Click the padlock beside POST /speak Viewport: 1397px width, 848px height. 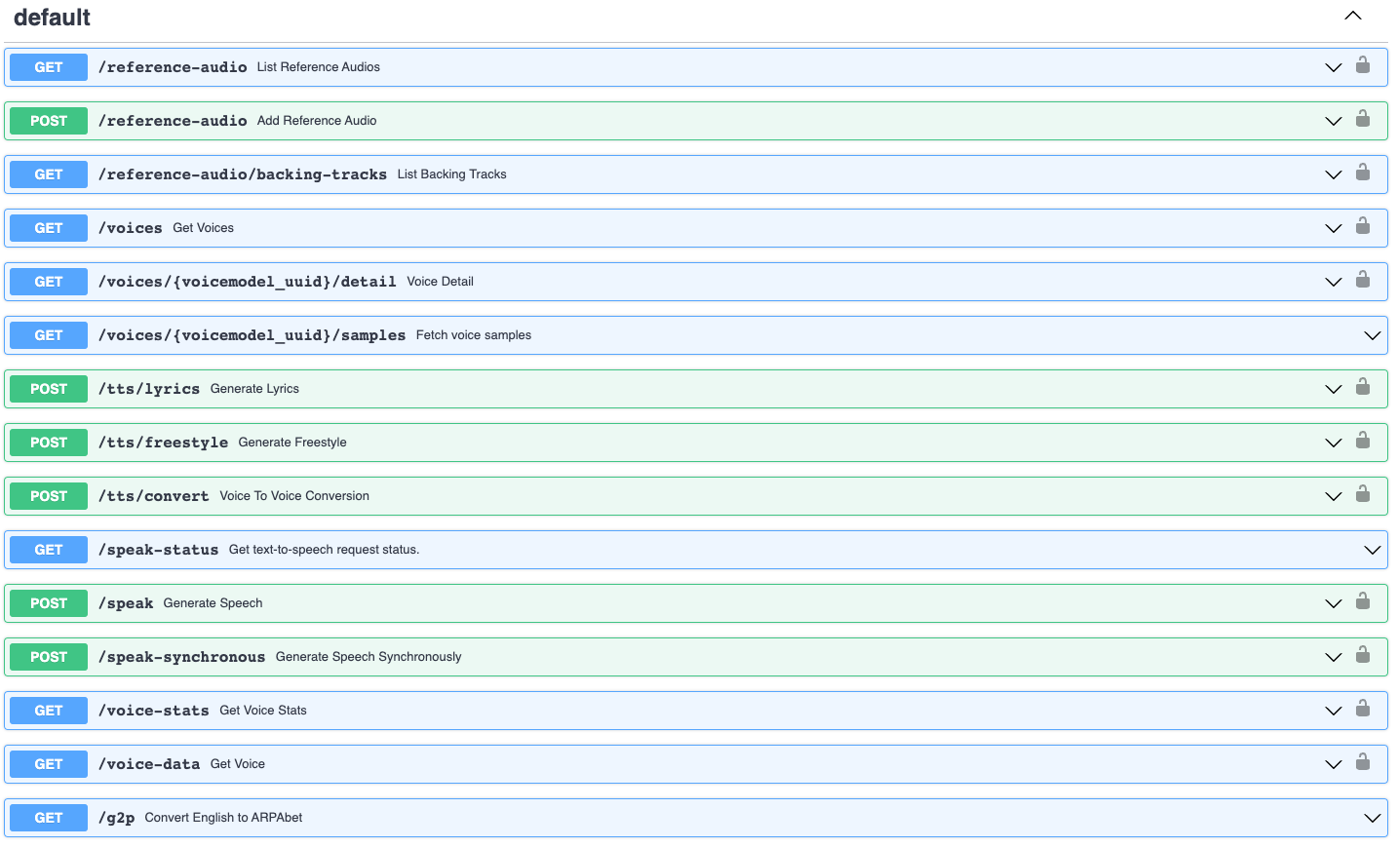(1363, 603)
